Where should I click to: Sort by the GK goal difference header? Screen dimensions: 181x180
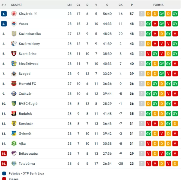pos(121,5)
